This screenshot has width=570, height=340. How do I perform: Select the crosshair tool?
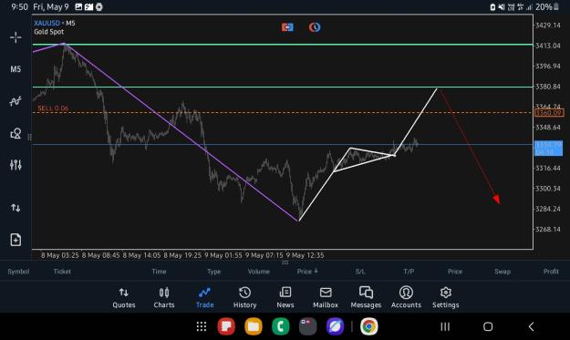[x=16, y=37]
